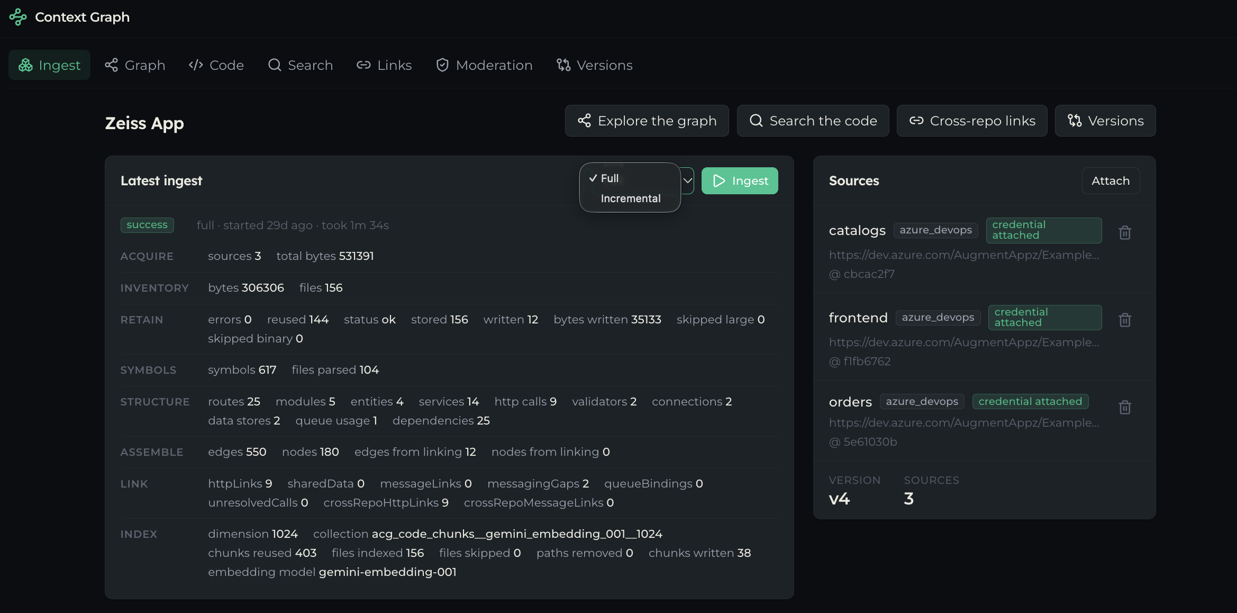
Task: Open the Ingest tab
Action: point(49,65)
